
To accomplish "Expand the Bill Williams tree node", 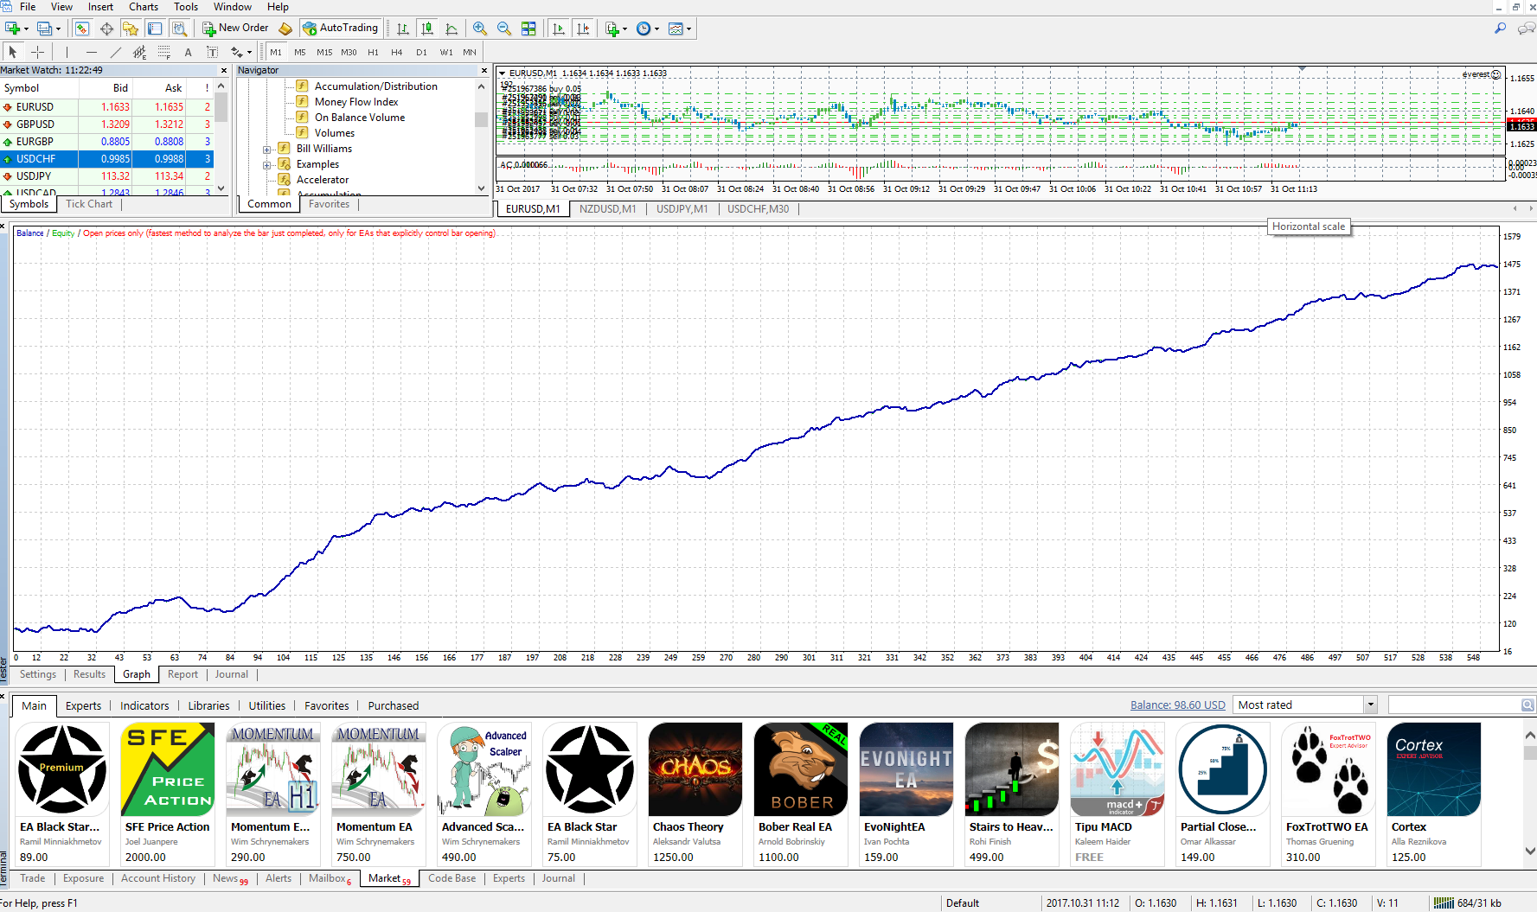I will click(x=266, y=150).
